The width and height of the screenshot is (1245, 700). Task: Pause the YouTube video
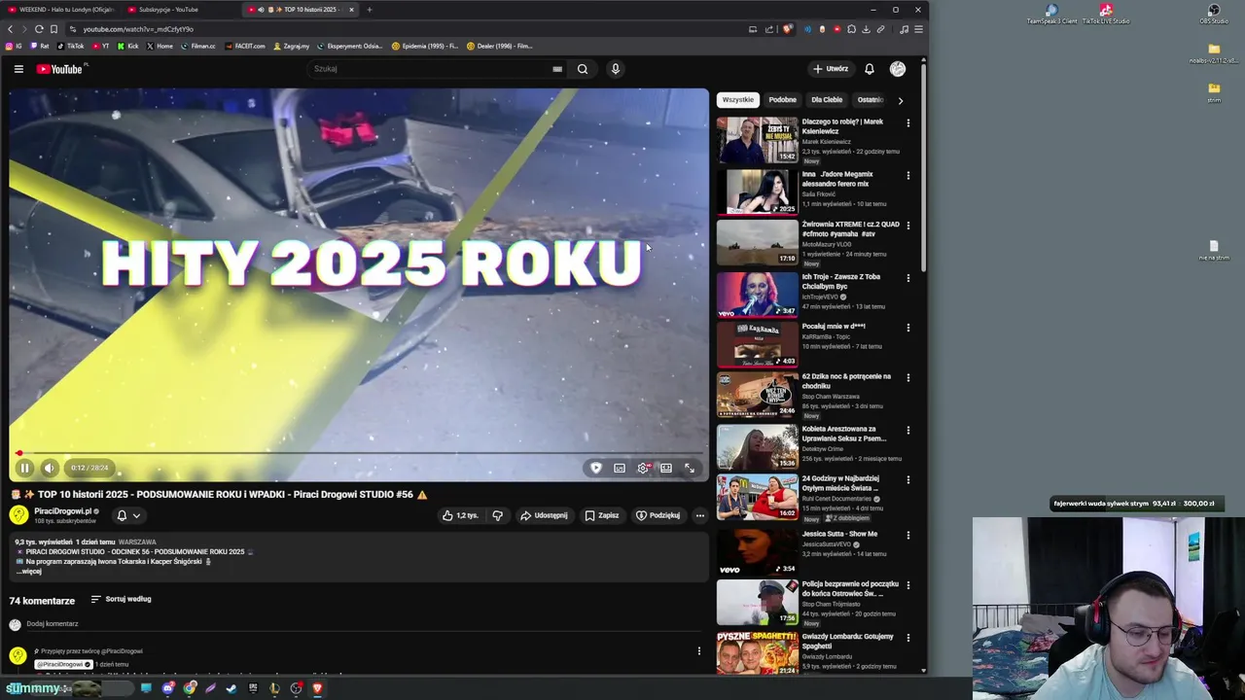click(24, 468)
